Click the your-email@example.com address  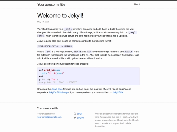pyautogui.click(x=49, y=117)
